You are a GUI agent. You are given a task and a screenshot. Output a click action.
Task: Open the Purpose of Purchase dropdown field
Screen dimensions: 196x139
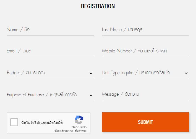(47, 95)
